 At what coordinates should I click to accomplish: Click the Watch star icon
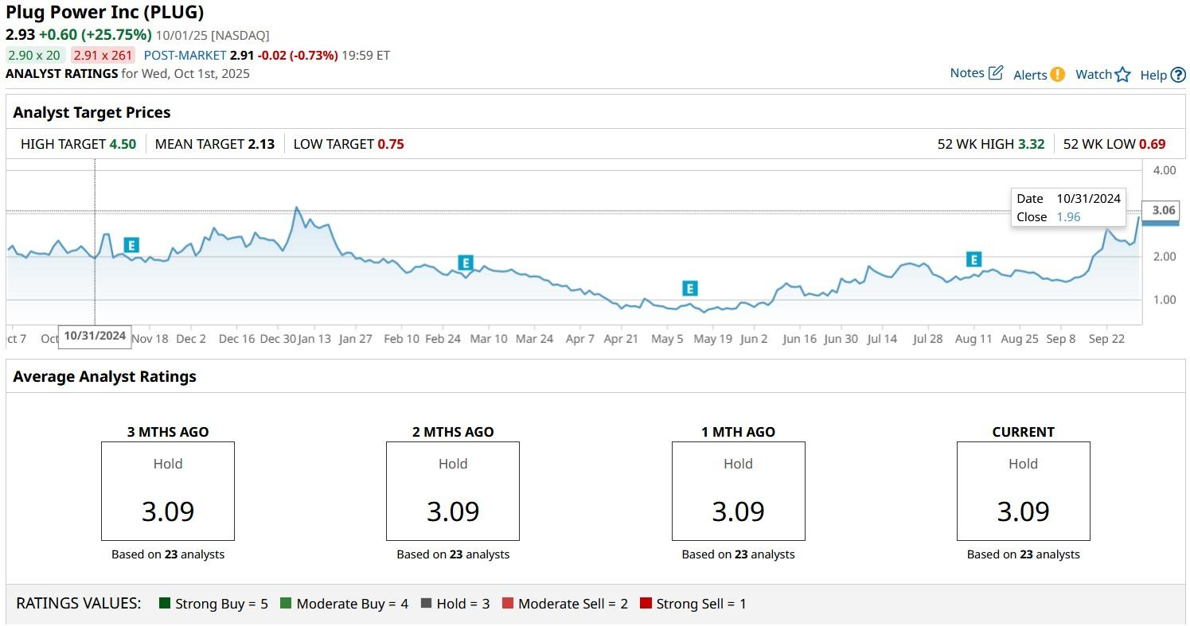click(x=1122, y=75)
